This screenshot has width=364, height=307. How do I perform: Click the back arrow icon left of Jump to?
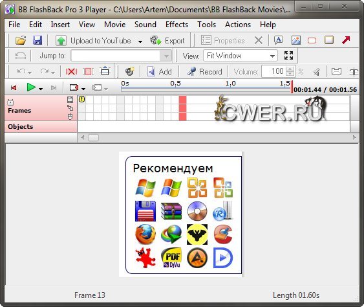pos(21,56)
